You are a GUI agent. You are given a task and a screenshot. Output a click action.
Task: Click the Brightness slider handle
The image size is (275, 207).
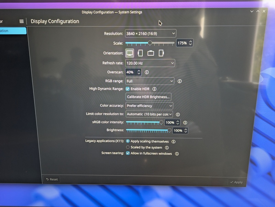tap(169, 130)
